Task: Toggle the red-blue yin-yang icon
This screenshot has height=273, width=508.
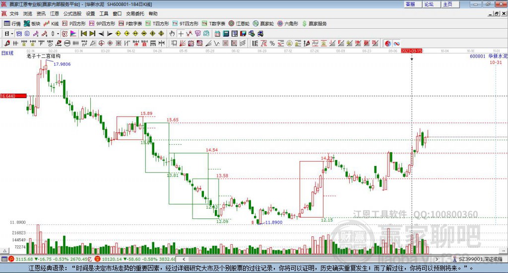Action: click(x=388, y=43)
